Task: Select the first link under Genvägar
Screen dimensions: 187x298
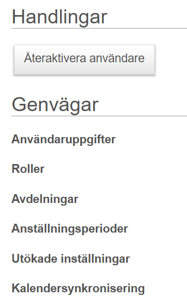Action: pos(64,140)
